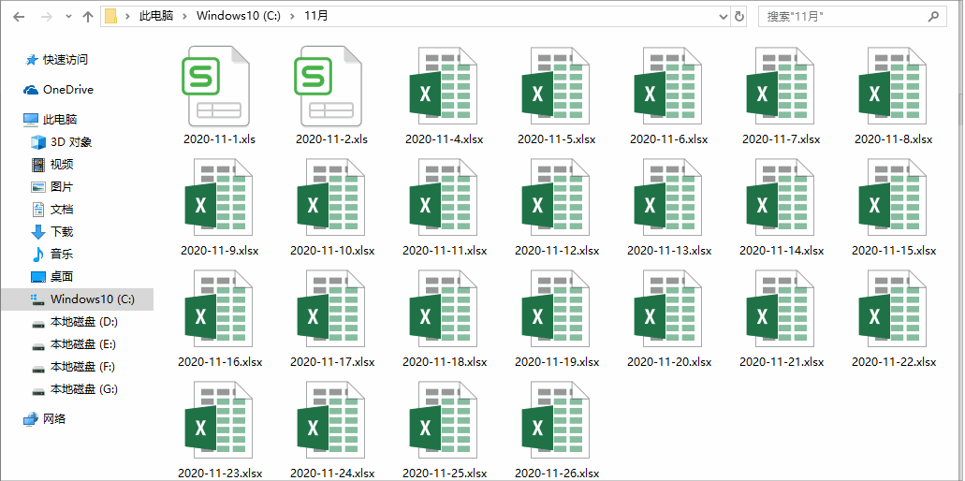Select the 2020-11-1.xls WPS file icon
Image resolution: width=965 pixels, height=481 pixels.
pyautogui.click(x=216, y=86)
